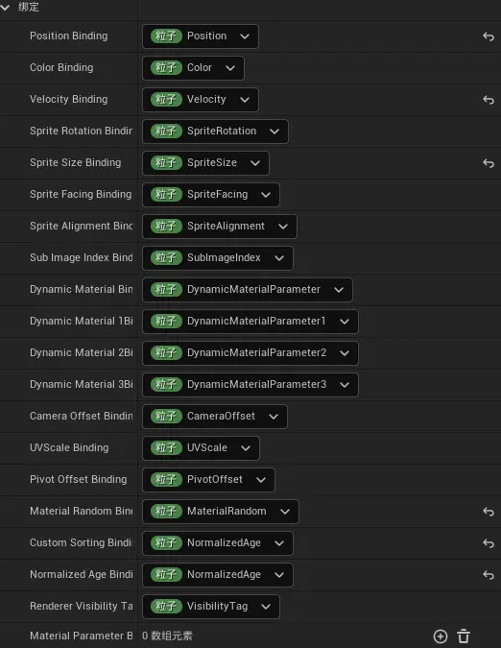The height and width of the screenshot is (648, 501).
Task: Select the Material Random Binding label
Action: [82, 512]
